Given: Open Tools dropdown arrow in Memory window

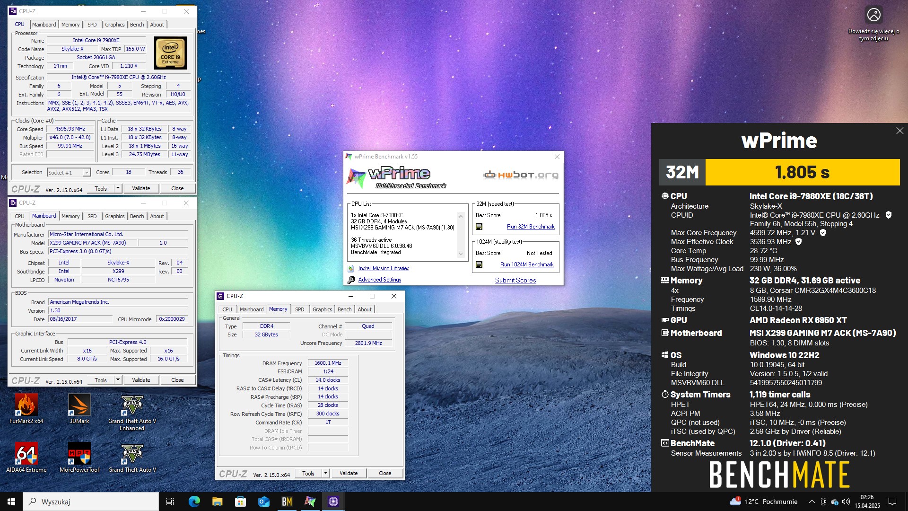Looking at the screenshot, I should (x=325, y=473).
